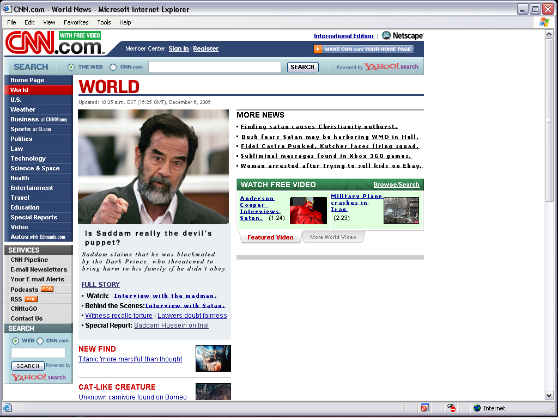558x418 pixels.
Task: Open 'Subliminal messages found in Xbox 360' headline
Action: [326, 156]
